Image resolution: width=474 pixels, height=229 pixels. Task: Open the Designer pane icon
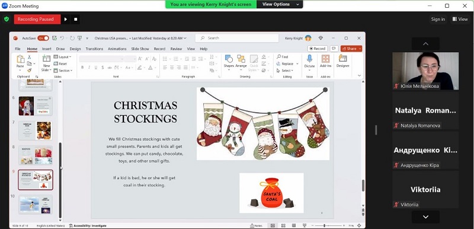pyautogui.click(x=342, y=59)
